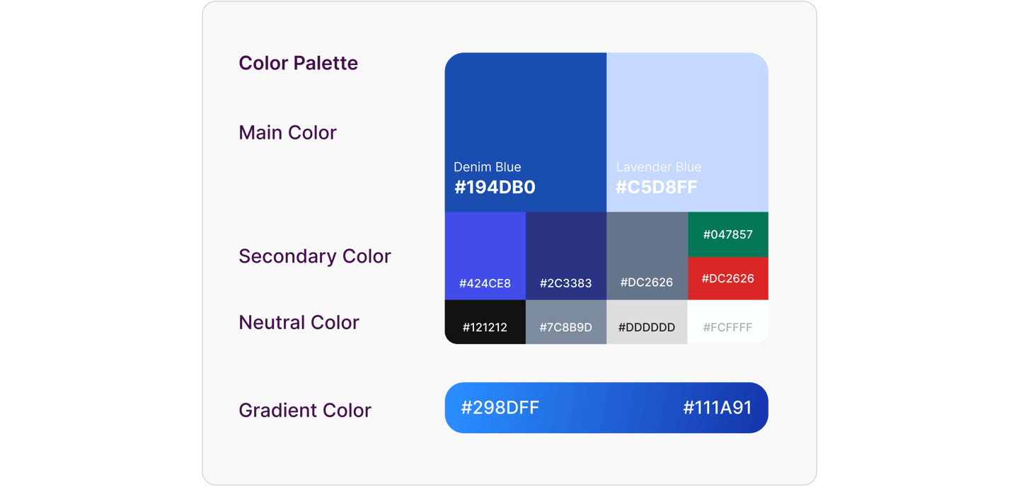Pick the #424CE8 secondary color swatch

point(485,256)
